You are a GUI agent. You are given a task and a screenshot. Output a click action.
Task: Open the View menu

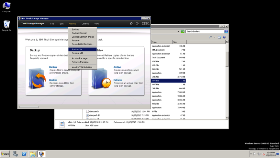(96, 24)
